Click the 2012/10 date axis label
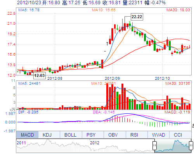 pos(162,78)
